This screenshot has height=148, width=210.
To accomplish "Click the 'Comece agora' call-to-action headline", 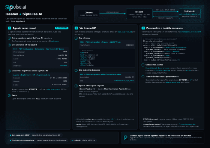I will pos(160,136).
